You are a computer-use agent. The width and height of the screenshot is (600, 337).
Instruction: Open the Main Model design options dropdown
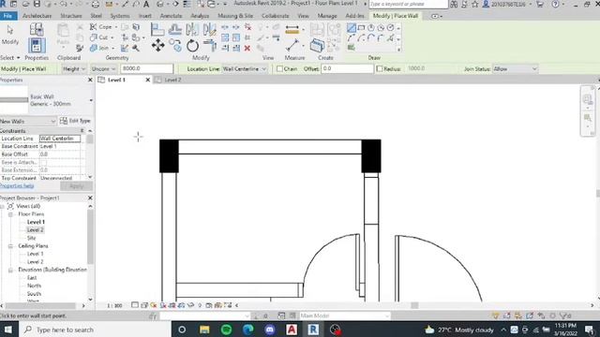[344, 316]
